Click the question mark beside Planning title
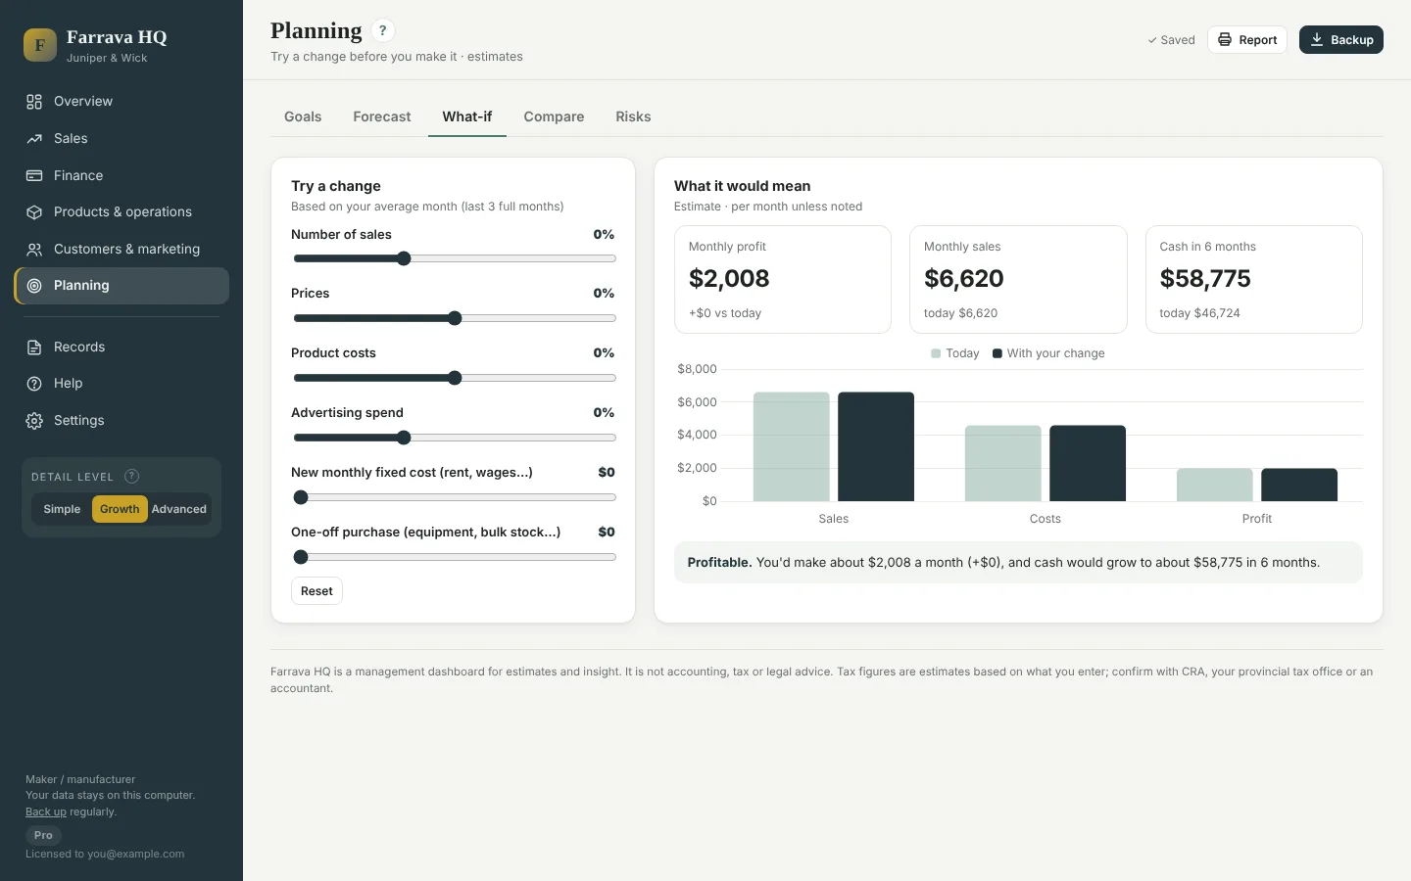The height and width of the screenshot is (881, 1411). tap(383, 30)
